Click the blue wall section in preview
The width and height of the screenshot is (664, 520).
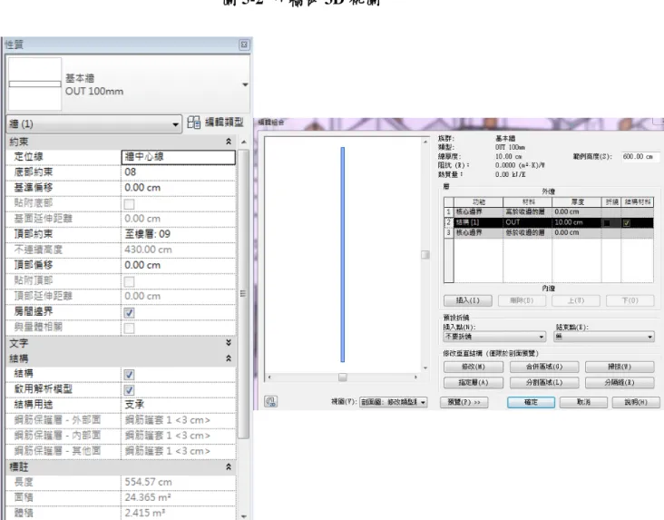pos(343,255)
